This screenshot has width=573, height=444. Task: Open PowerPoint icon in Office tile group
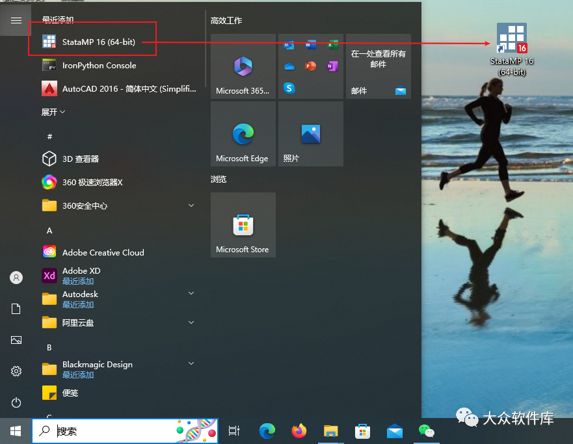coord(311,66)
